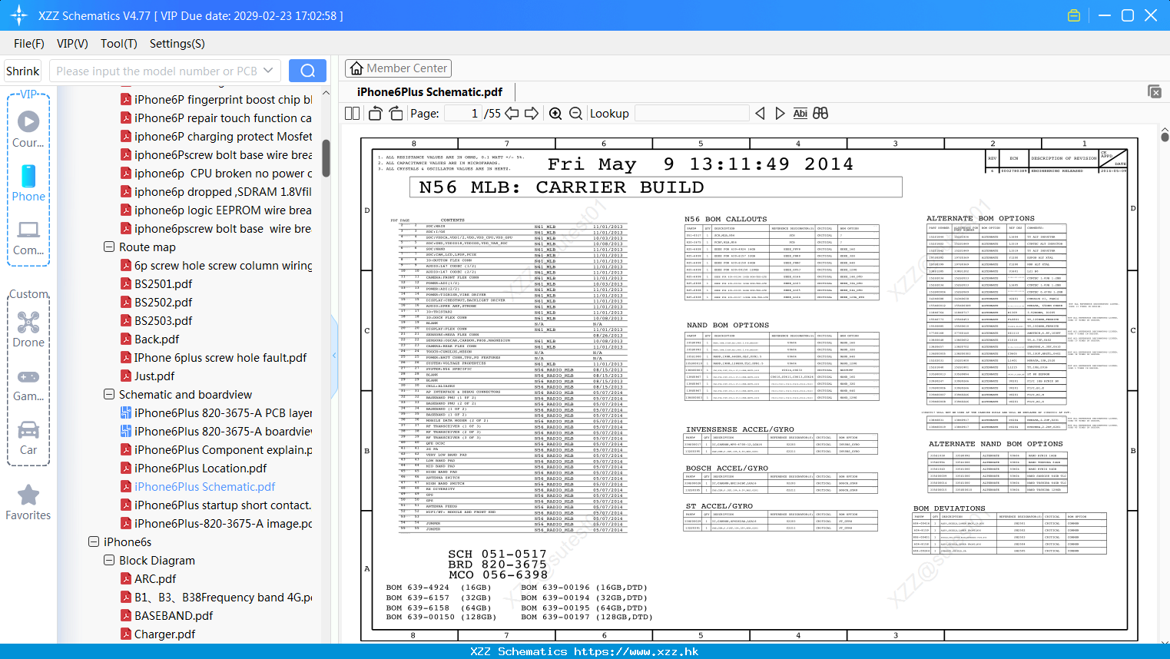Collapse the Route map folder

(109, 247)
